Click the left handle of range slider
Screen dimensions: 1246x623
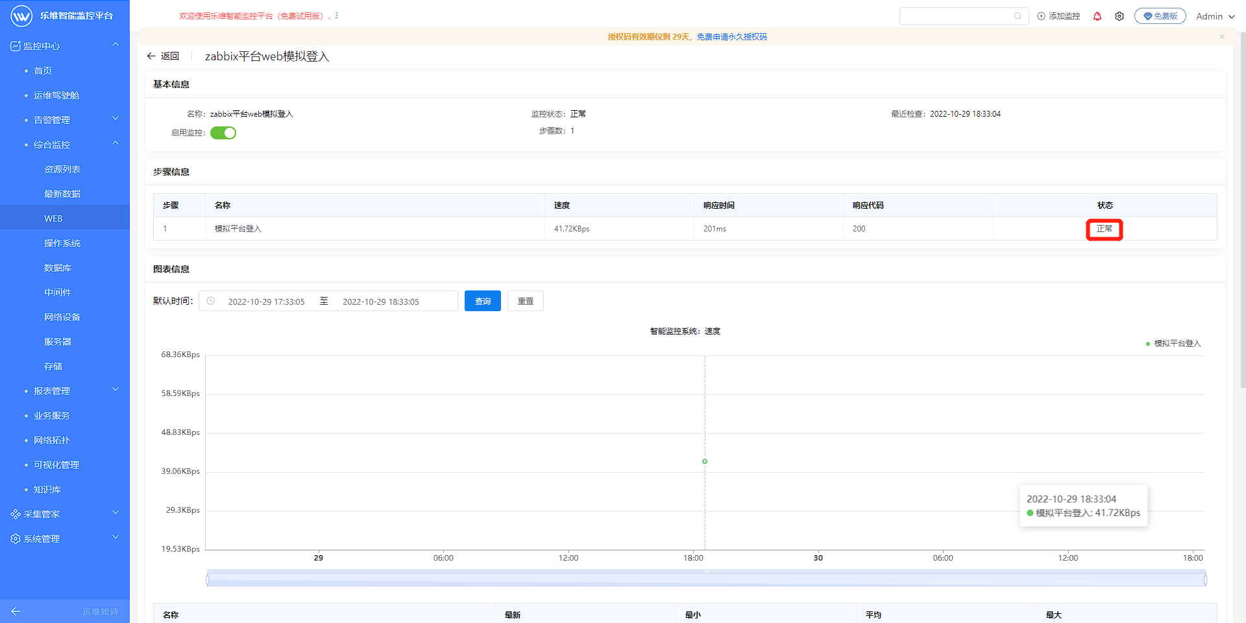pyautogui.click(x=208, y=580)
